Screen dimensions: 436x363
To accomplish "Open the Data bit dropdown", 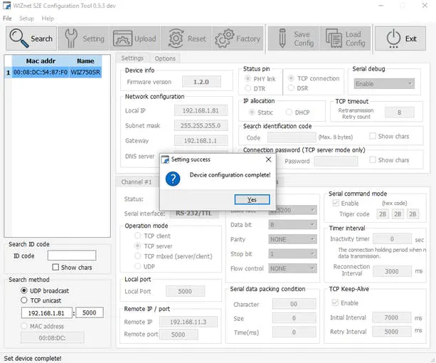I will (292, 224).
